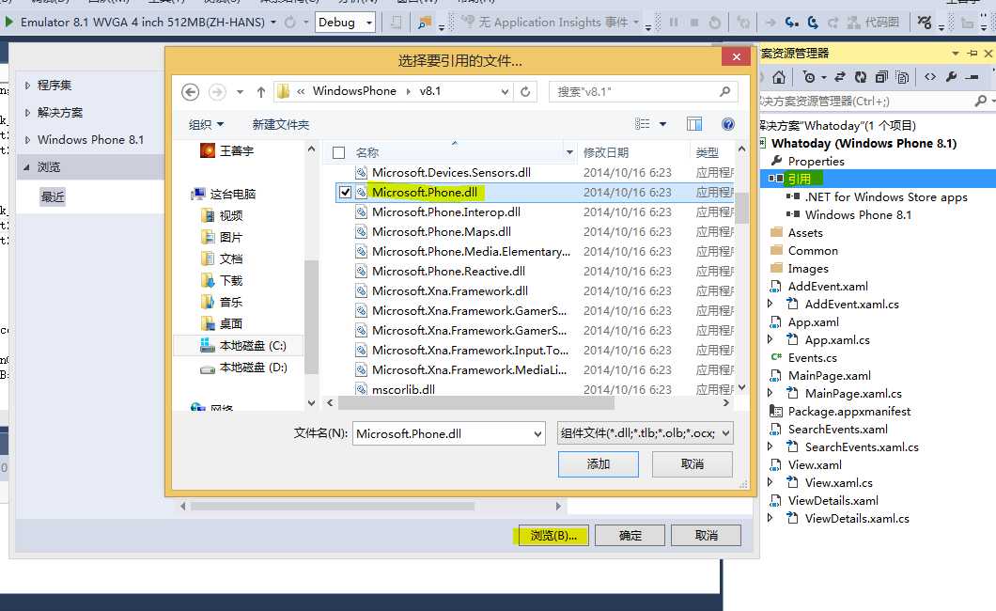Expand the Windows Phone 8.1 category

coord(27,140)
